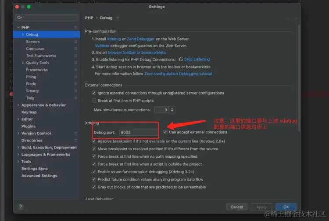Expand the Quality Tools node
Viewport: 329px width, 221px height.
[23, 62]
